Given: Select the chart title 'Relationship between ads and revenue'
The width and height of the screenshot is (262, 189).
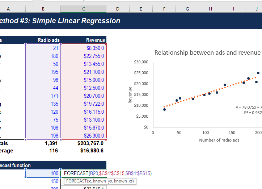Looking at the screenshot, I should 207,52.
